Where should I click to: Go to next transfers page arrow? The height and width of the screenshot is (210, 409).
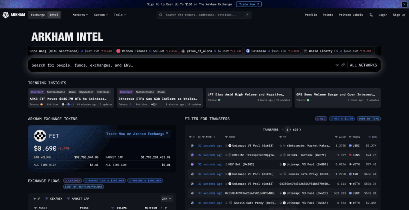(x=300, y=130)
